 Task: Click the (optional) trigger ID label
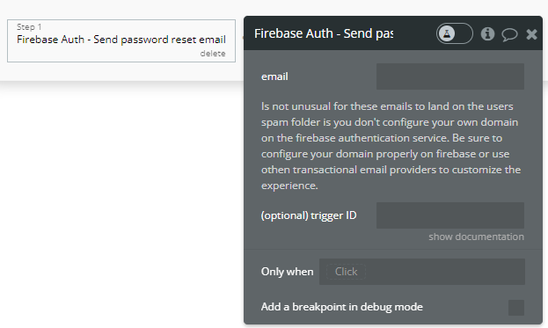309,215
